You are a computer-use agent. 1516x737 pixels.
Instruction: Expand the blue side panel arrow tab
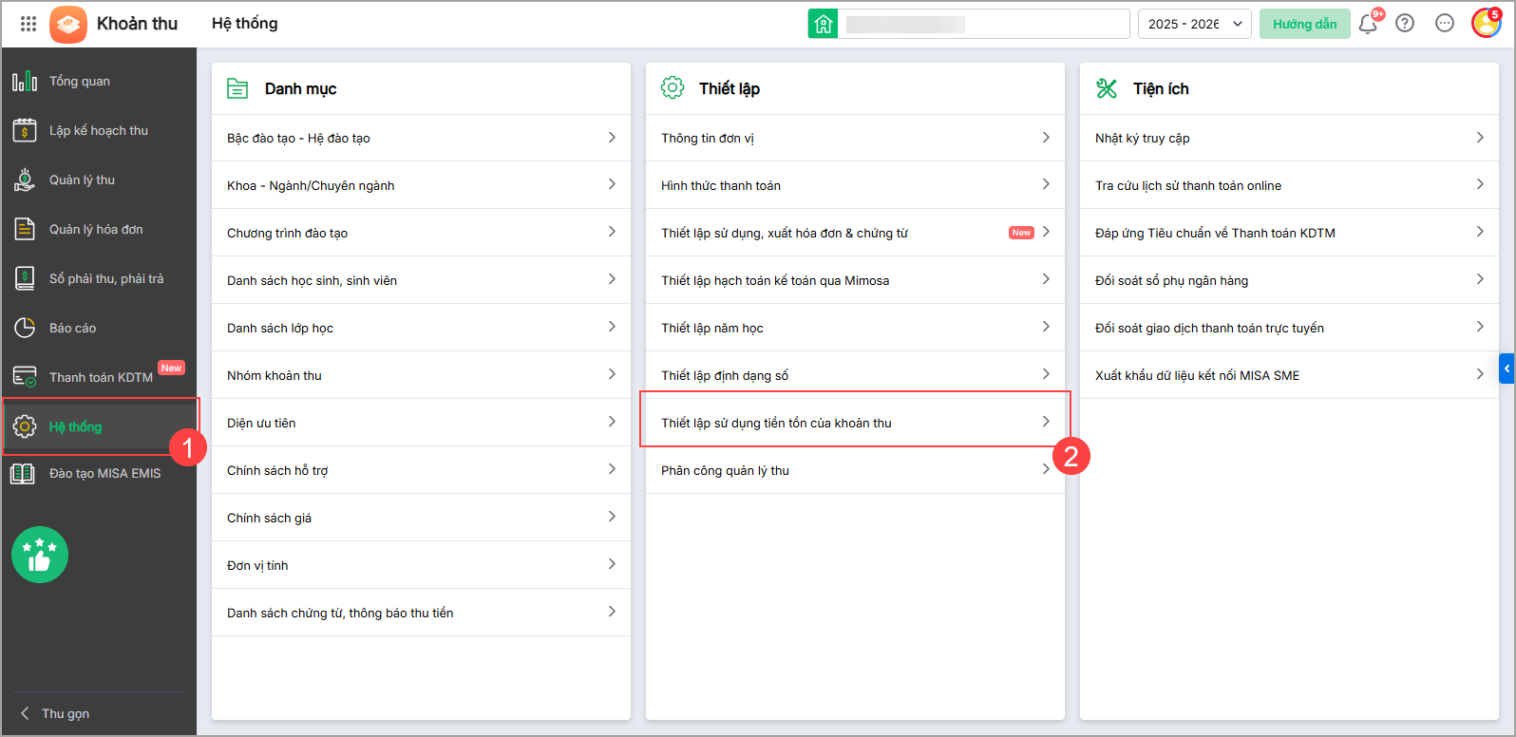click(1507, 368)
